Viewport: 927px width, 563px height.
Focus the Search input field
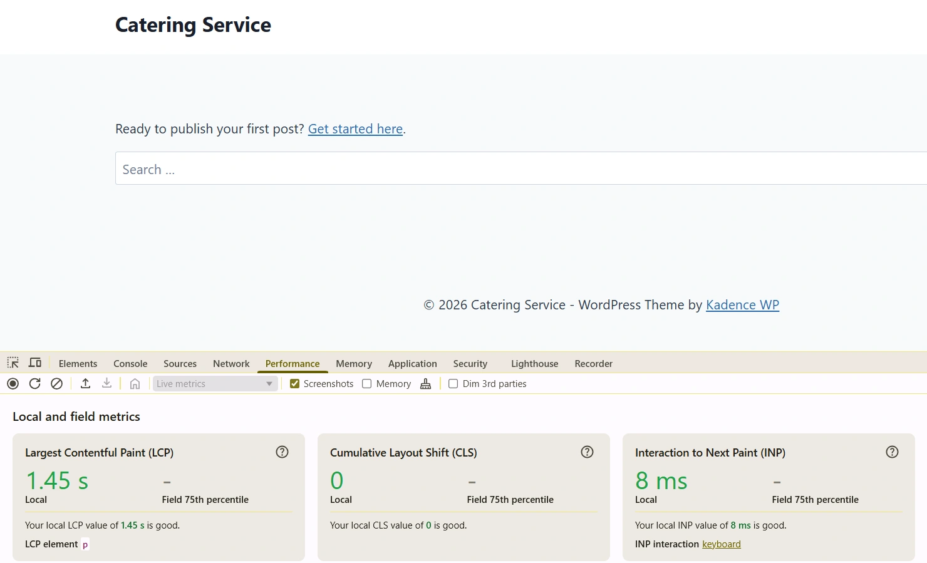[x=521, y=168]
